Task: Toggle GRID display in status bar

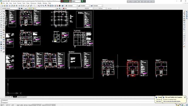Action: pos(21,105)
